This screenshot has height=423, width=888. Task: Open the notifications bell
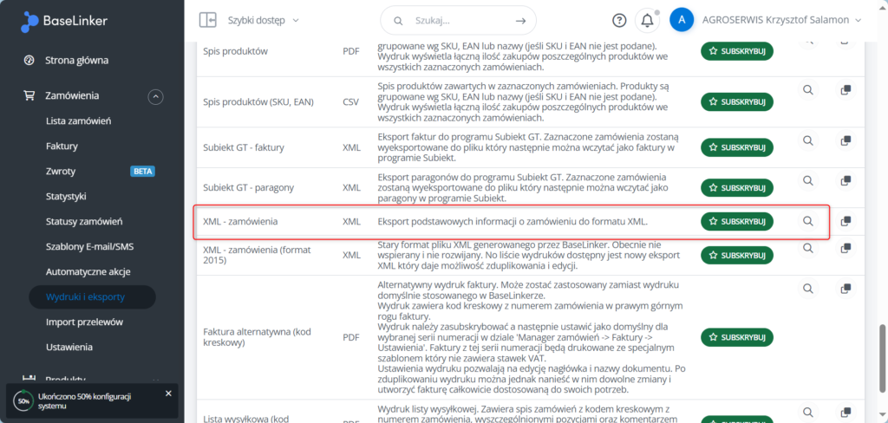tap(647, 20)
